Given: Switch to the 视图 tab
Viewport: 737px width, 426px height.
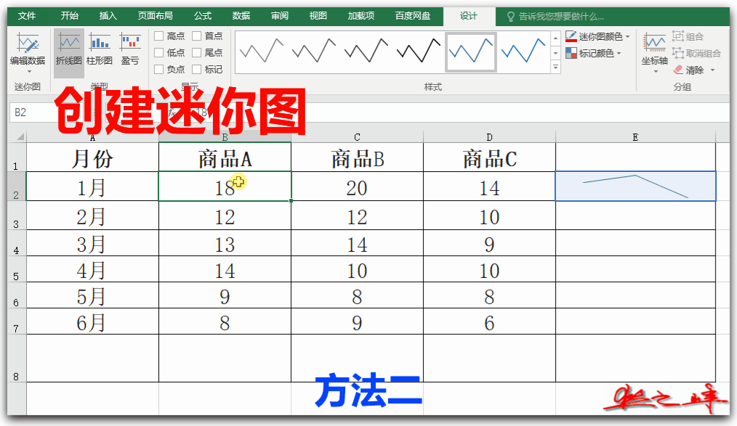Looking at the screenshot, I should tap(318, 16).
